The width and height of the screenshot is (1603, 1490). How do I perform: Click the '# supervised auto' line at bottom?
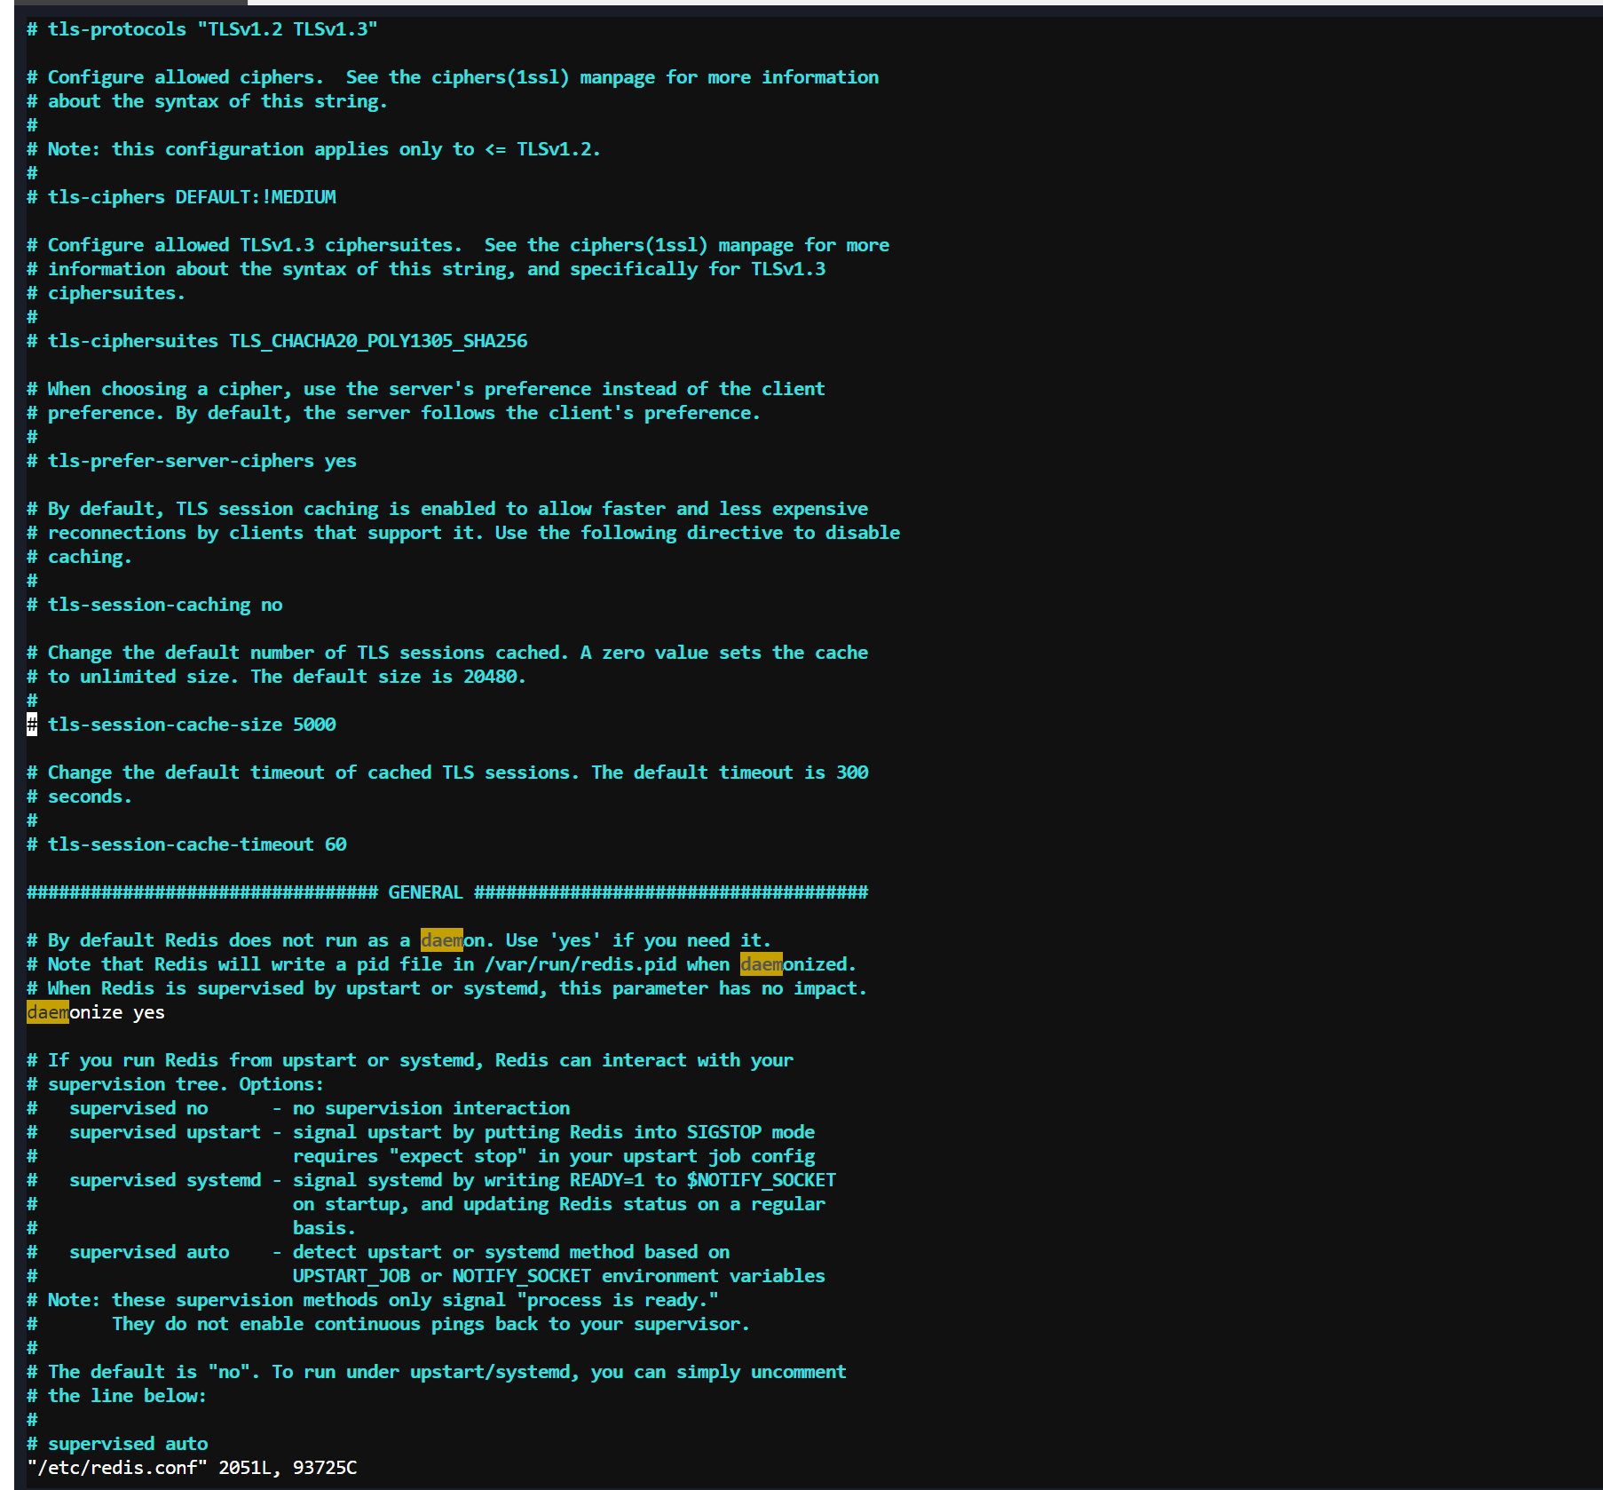pyautogui.click(x=117, y=1444)
